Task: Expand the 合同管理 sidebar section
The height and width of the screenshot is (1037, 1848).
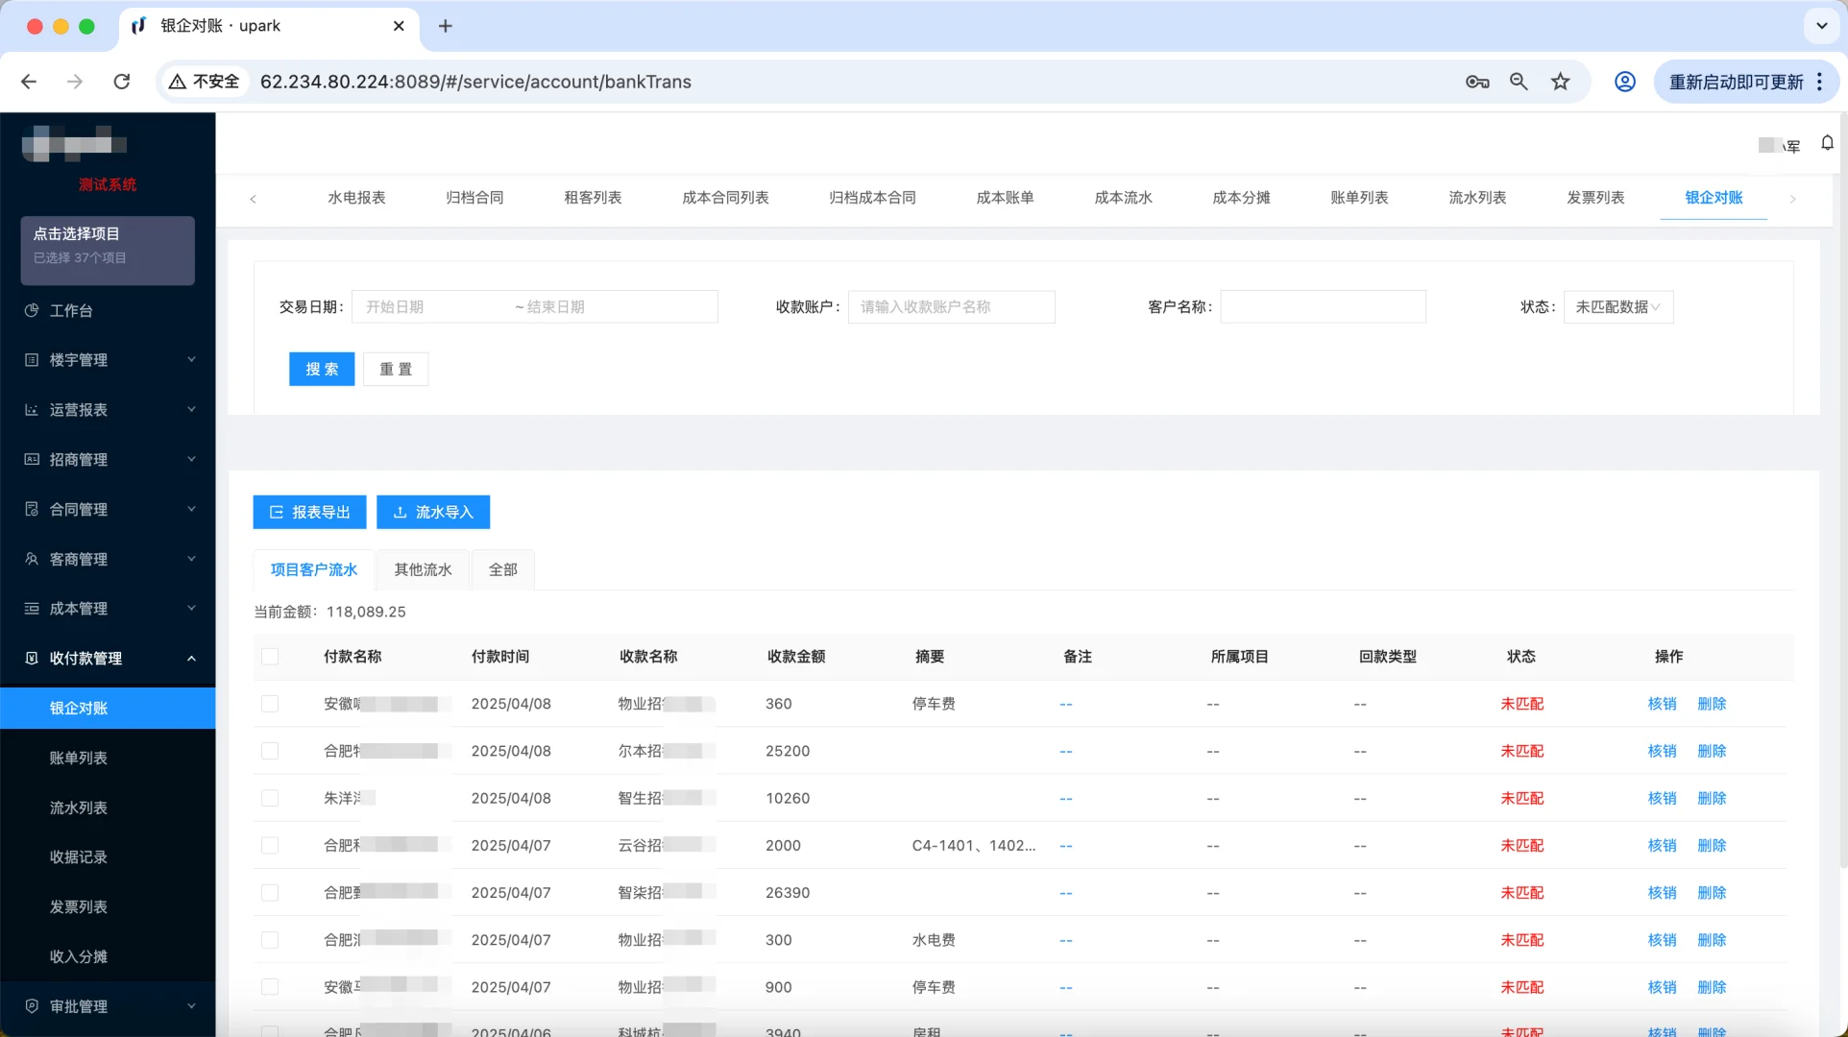Action: pos(107,509)
